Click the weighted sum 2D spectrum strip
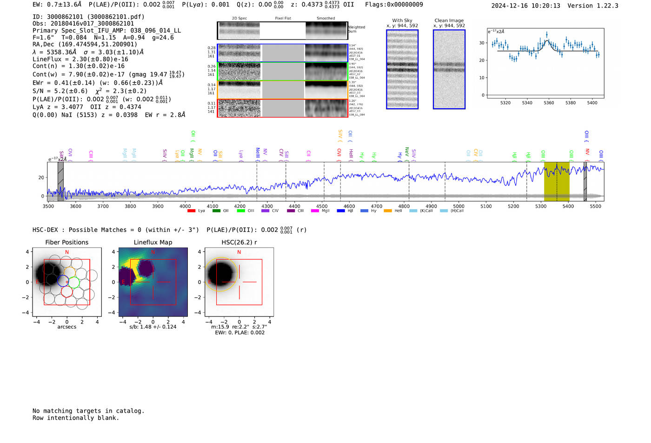The width and height of the screenshot is (651, 443). point(282,31)
